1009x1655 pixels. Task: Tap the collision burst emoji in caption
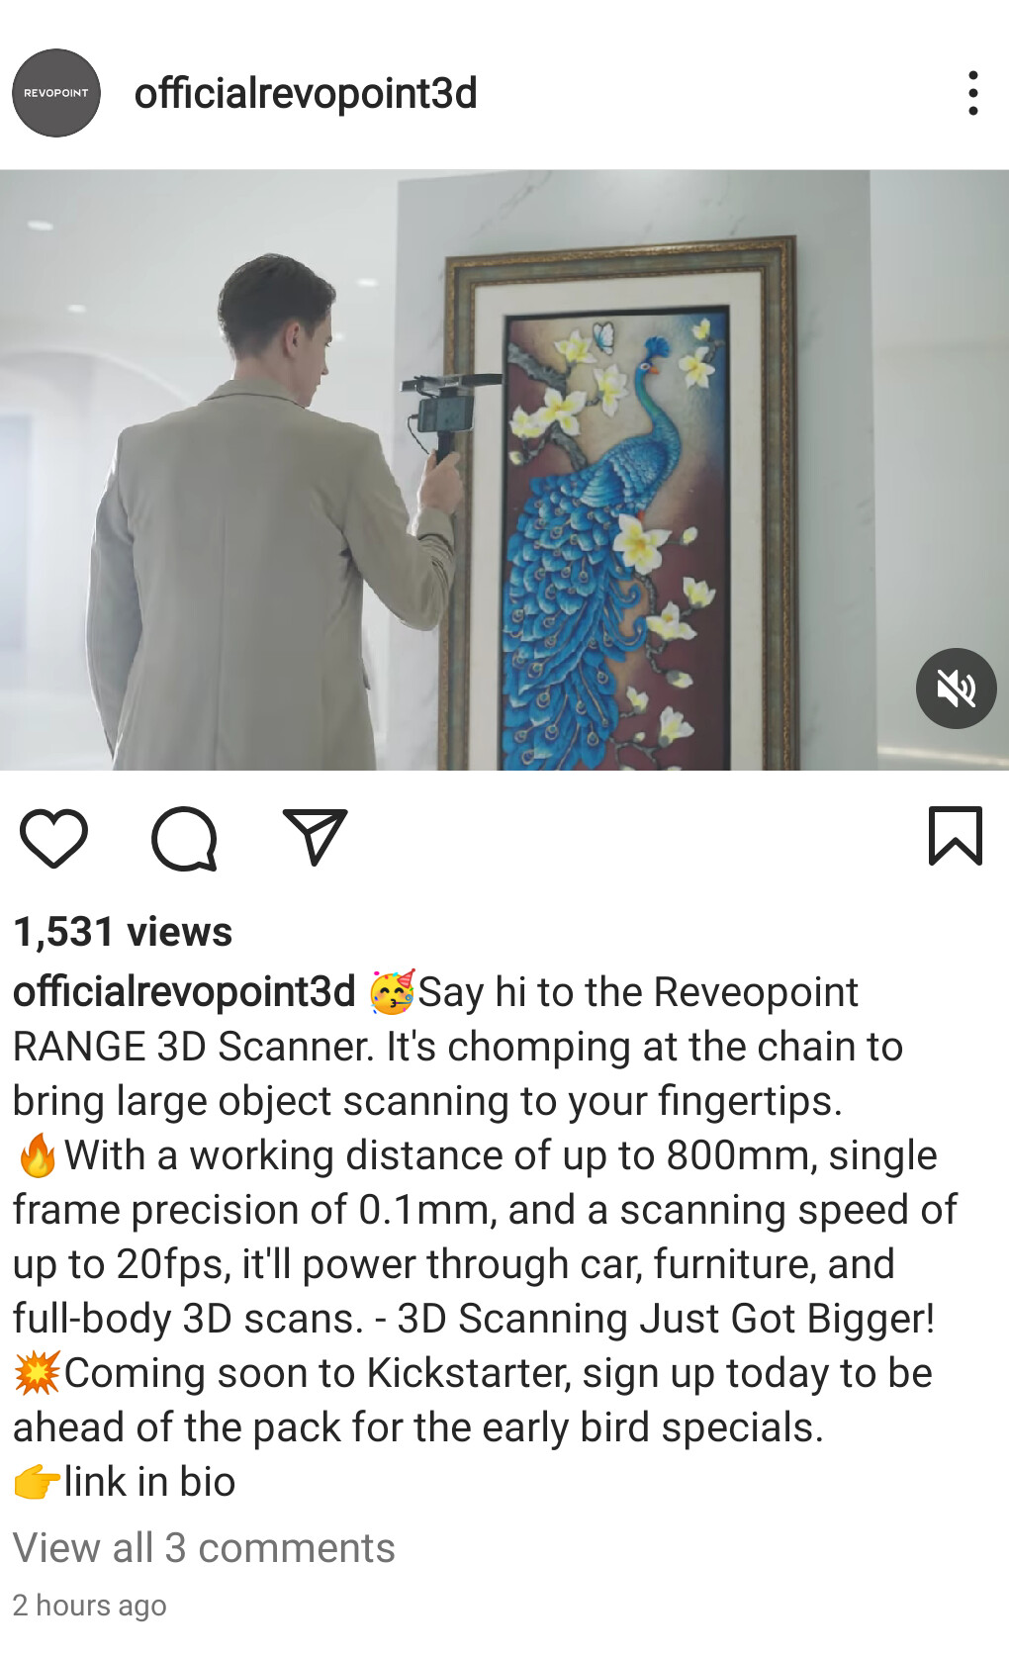38,1372
